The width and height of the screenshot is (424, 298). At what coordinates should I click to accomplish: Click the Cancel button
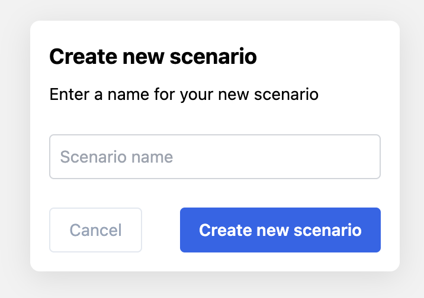point(95,230)
